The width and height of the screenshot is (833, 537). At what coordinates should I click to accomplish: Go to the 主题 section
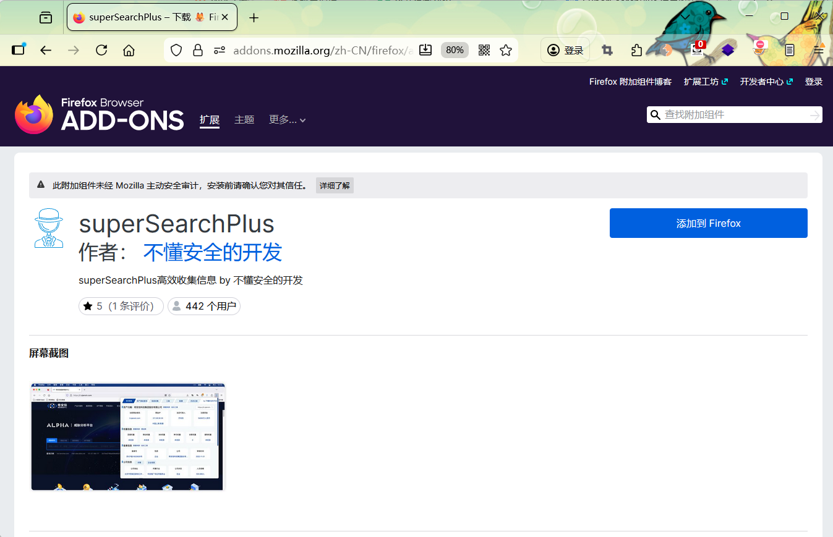pos(244,120)
